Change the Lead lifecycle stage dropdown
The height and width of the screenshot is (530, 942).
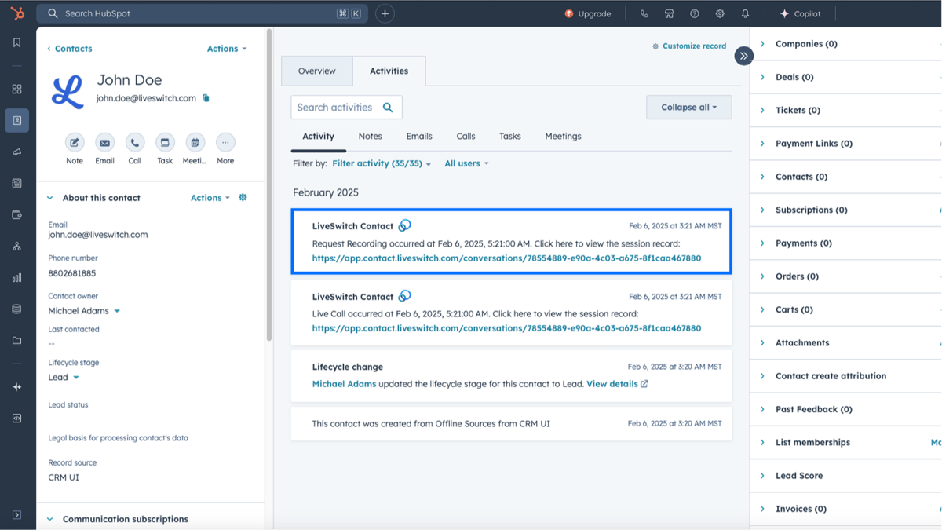coord(63,377)
